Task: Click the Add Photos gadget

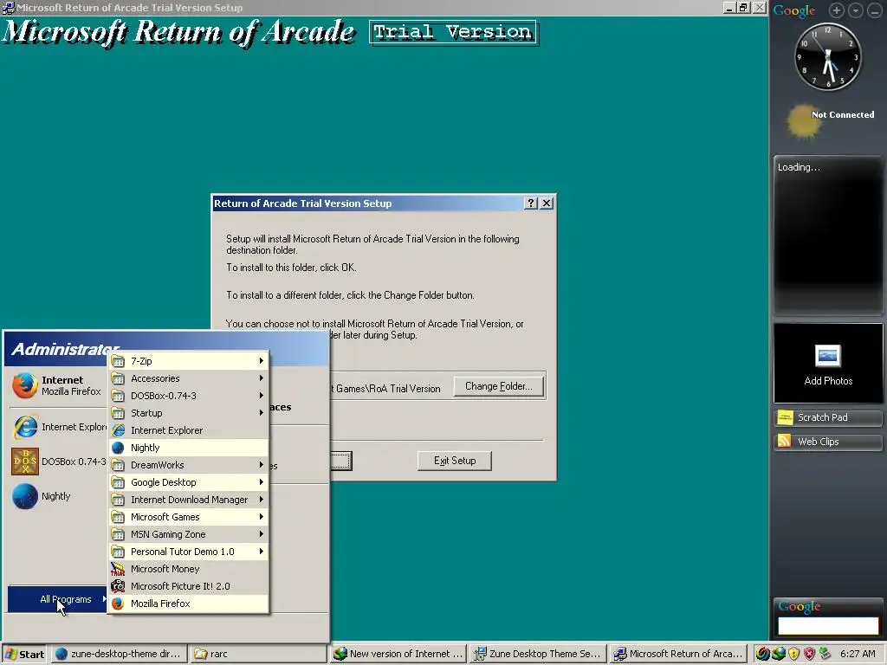Action: coord(828,363)
